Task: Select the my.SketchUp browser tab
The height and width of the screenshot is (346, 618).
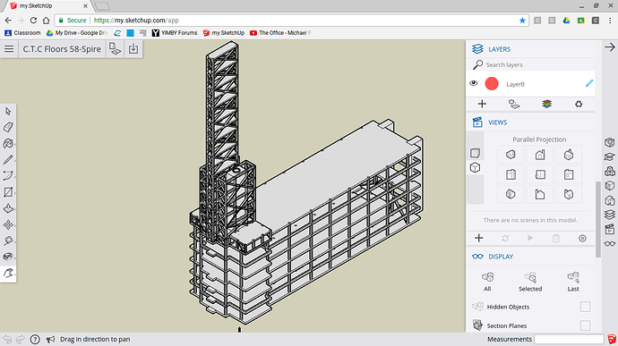Action: click(47, 6)
